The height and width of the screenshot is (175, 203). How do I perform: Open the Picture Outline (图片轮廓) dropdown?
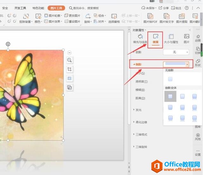(x=53, y=16)
